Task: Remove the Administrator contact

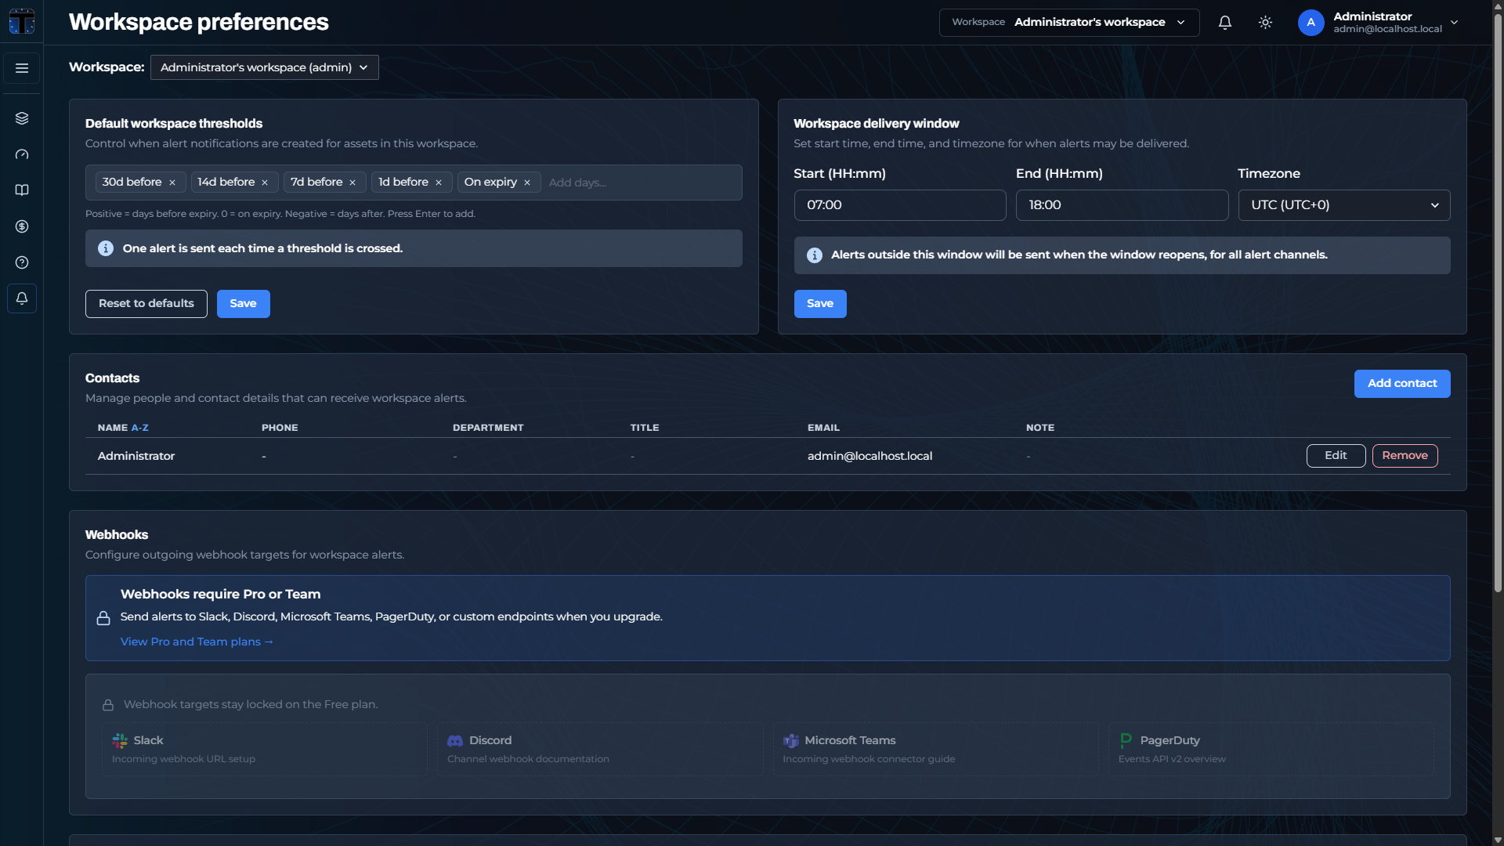Action: [x=1405, y=456]
